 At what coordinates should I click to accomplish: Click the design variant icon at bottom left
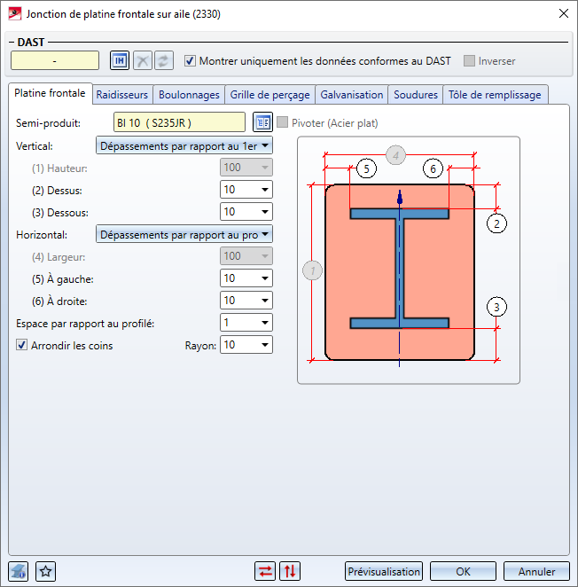click(18, 571)
